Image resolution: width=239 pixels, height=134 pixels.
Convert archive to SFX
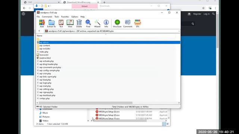[137, 23]
